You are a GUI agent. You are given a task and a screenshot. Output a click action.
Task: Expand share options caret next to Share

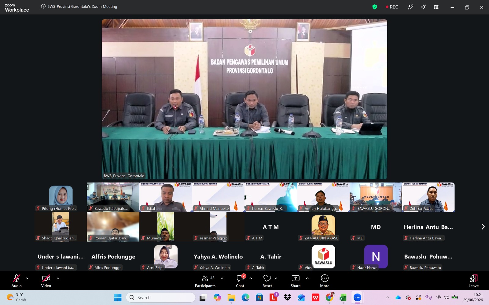pos(307,278)
